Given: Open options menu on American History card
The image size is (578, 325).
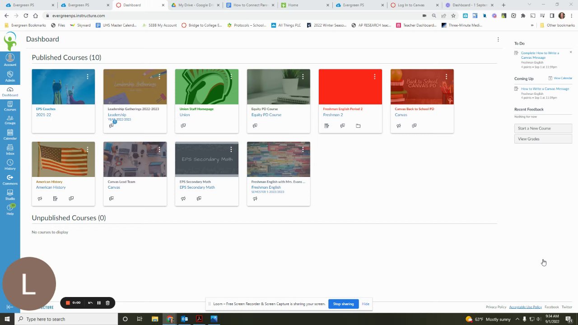Looking at the screenshot, I should click(x=88, y=149).
